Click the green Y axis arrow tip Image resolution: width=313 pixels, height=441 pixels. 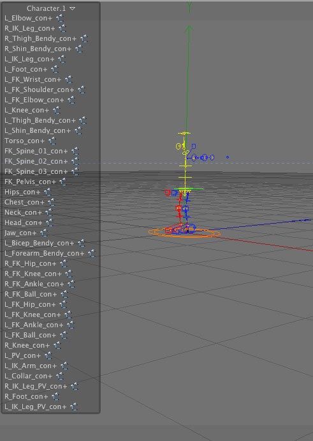(x=189, y=28)
